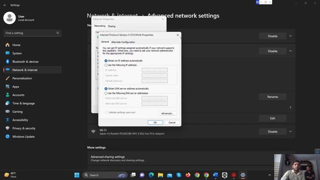Open Advanced... TCP/IP settings
The width and height of the screenshot is (320, 180).
[x=167, y=113]
